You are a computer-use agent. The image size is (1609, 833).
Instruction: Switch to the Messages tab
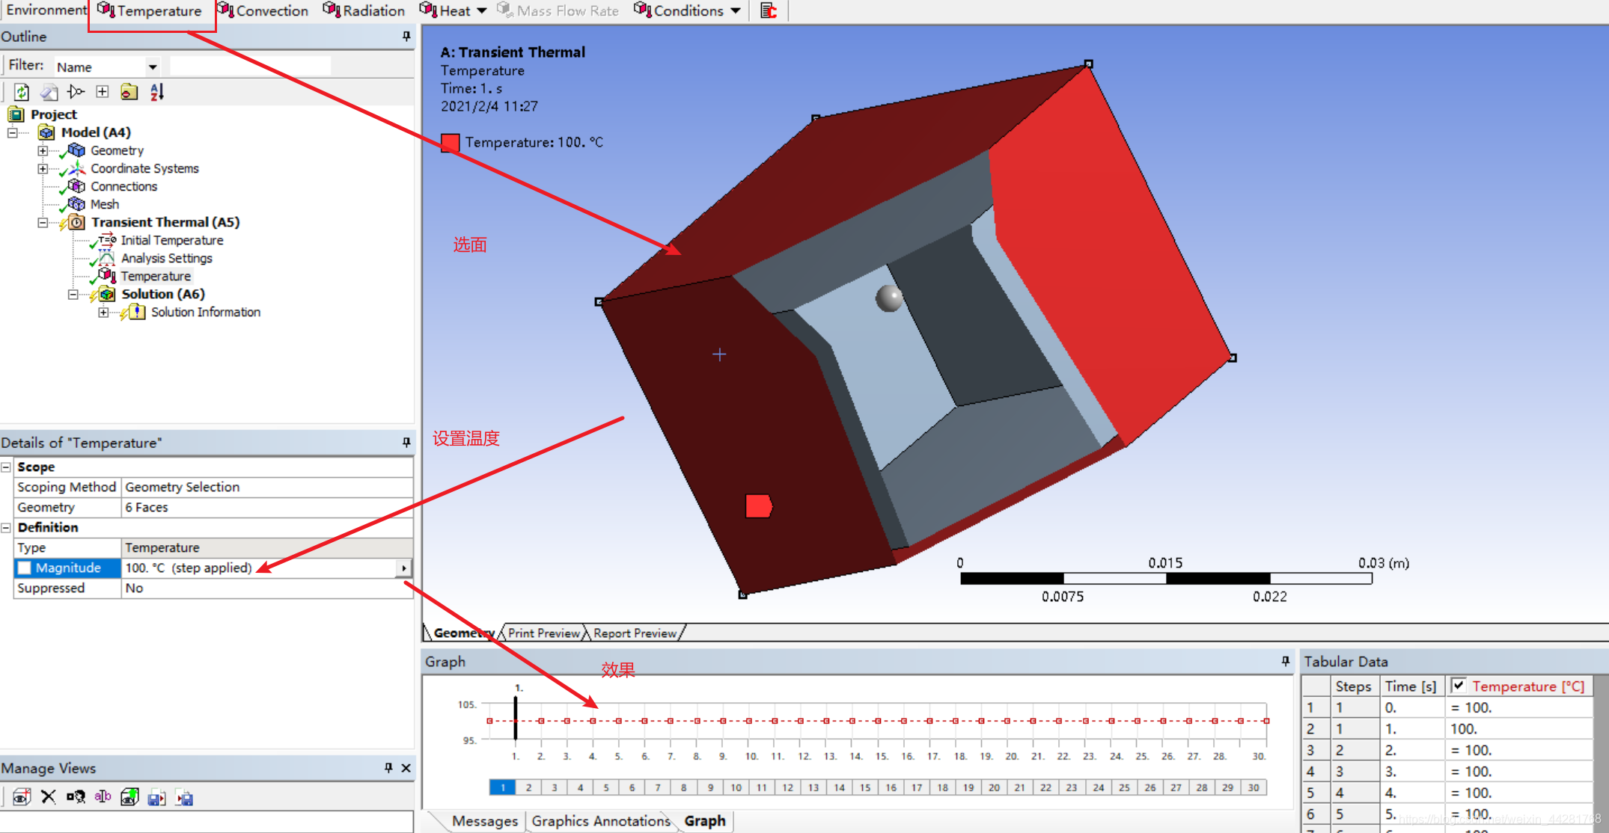click(484, 820)
